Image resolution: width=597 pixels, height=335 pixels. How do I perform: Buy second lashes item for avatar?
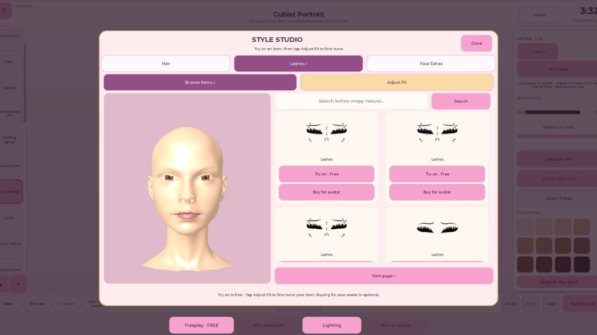(x=437, y=192)
